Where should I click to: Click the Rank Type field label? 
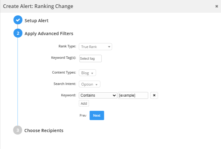pyautogui.click(x=67, y=46)
